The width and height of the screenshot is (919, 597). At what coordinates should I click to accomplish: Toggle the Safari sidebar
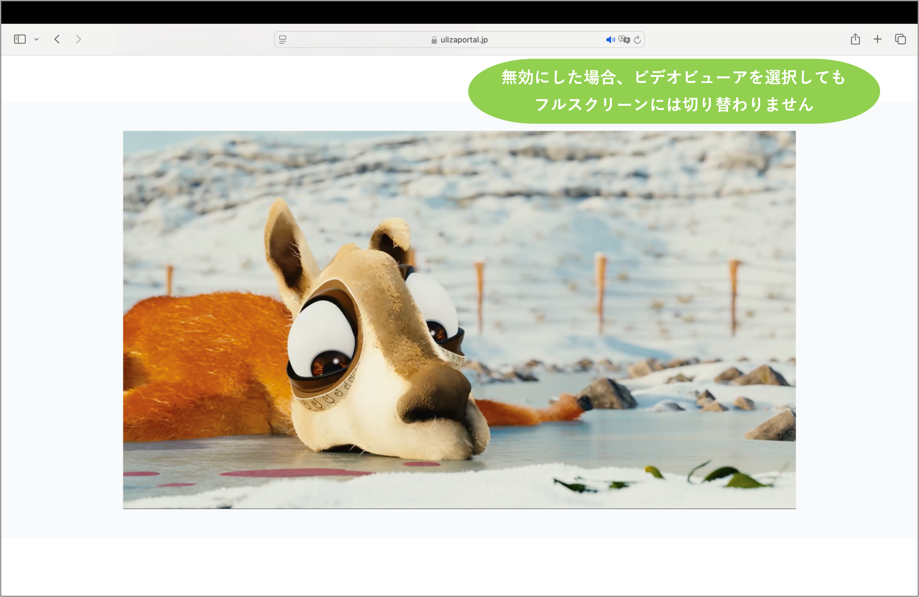(x=20, y=39)
